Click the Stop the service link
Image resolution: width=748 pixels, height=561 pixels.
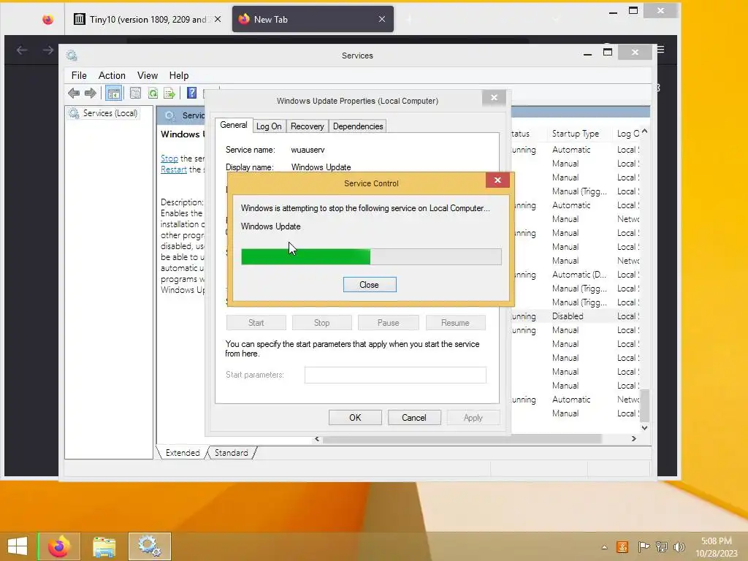169,159
